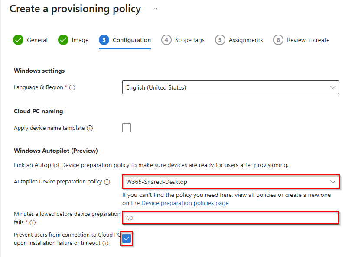Enable the Apply device name template checkbox

coord(127,128)
